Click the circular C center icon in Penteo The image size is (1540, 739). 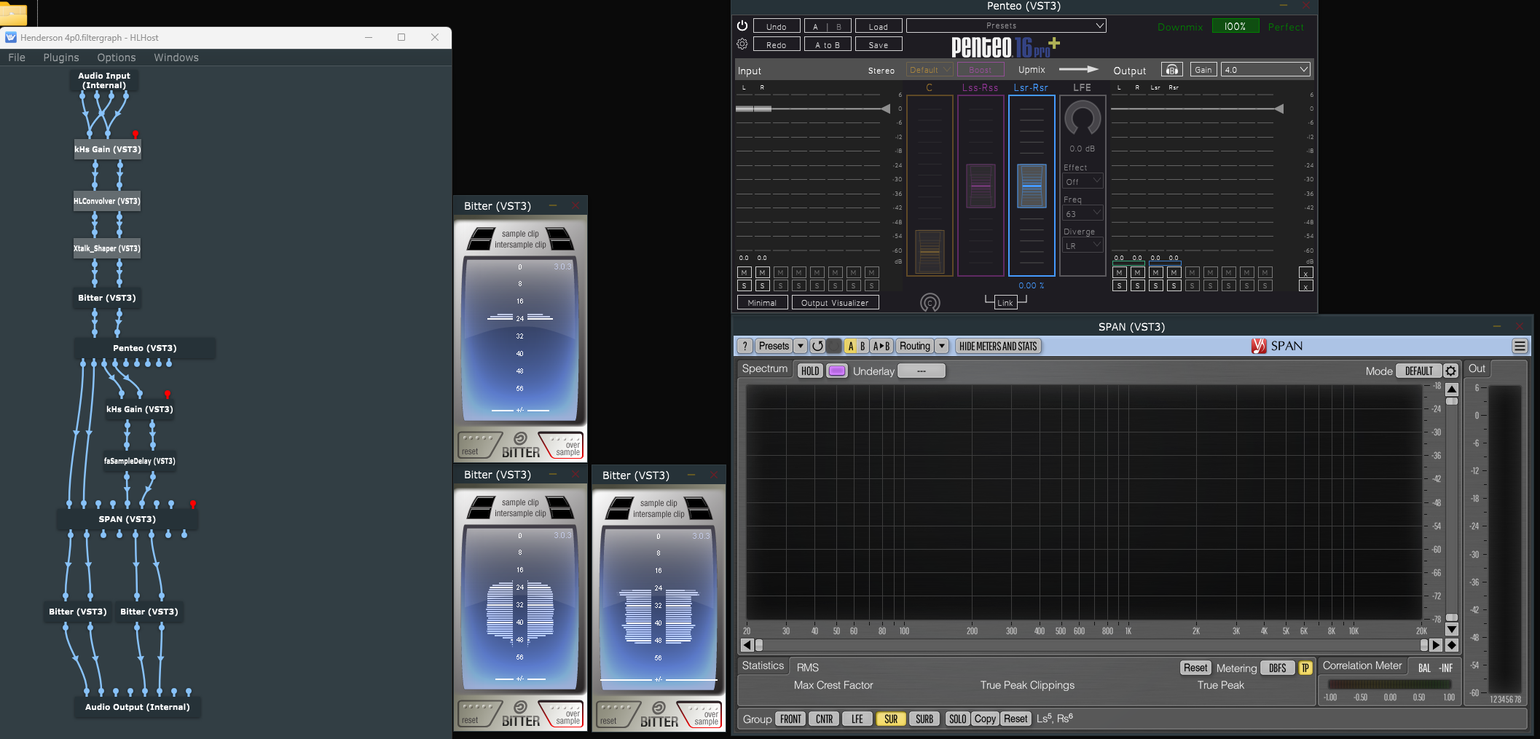pyautogui.click(x=930, y=303)
